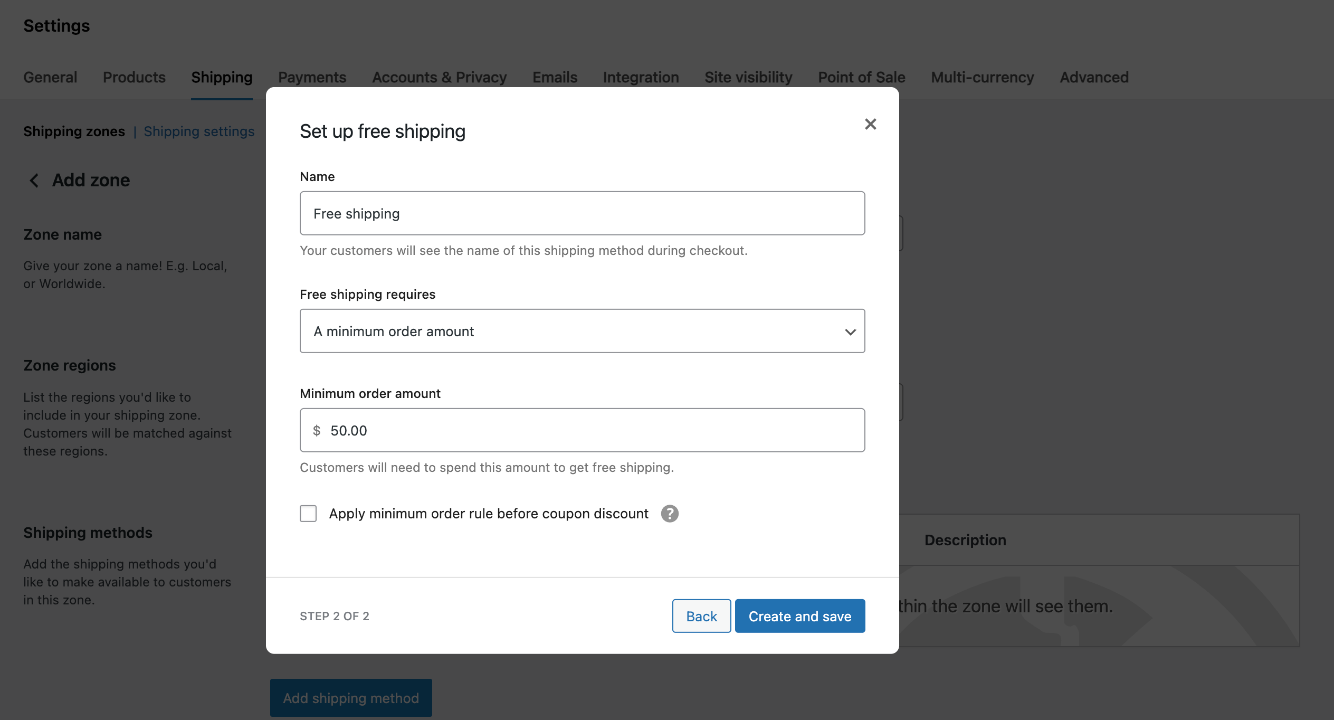
Task: Click the Name input field
Action: point(582,213)
